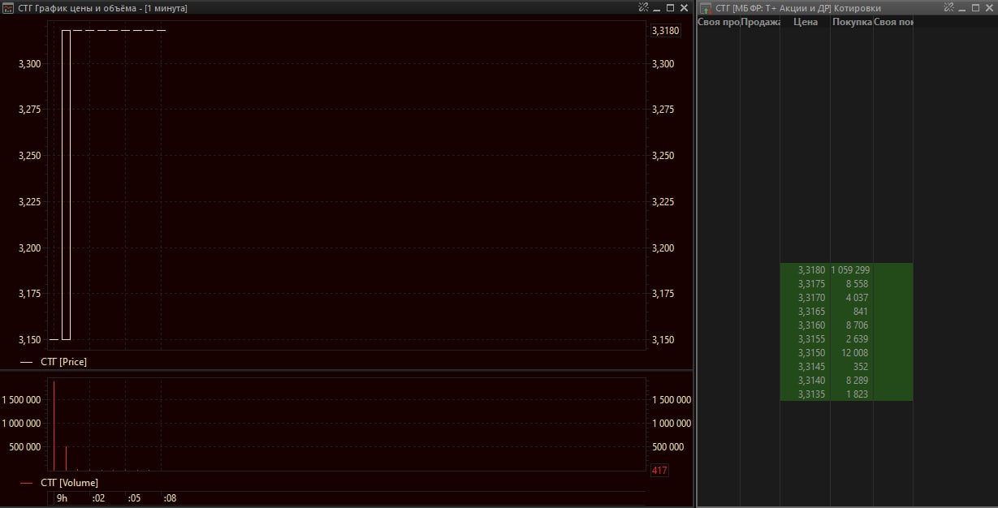Unlink the chart window using chain icon
The width and height of the screenshot is (998, 508).
tap(643, 7)
